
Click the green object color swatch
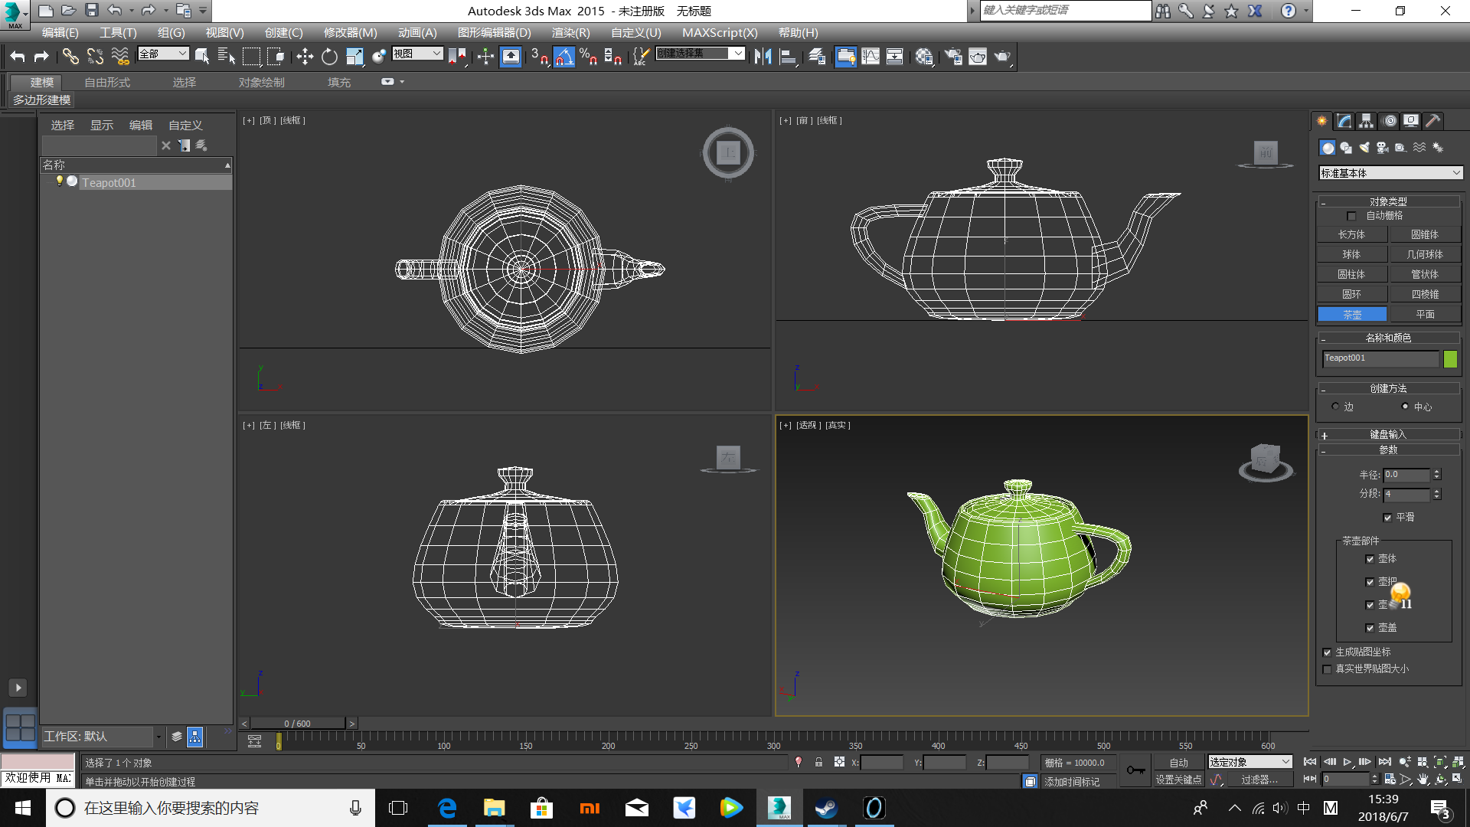click(1450, 358)
